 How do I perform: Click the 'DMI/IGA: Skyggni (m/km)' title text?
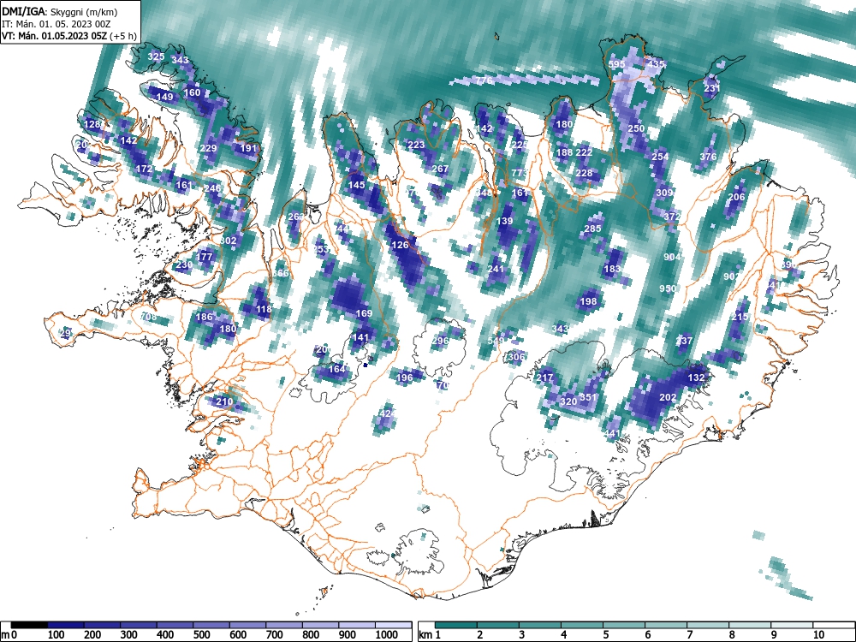(x=60, y=11)
